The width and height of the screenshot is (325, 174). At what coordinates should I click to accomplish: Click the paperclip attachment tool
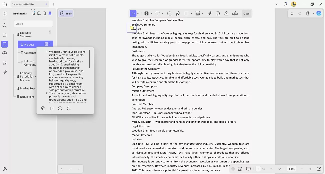[209, 13]
